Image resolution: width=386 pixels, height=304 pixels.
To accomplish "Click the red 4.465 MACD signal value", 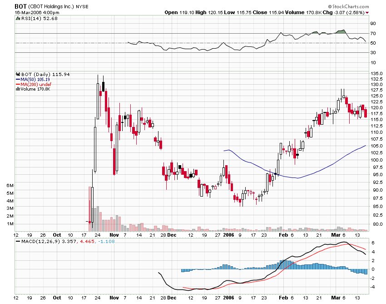I will (x=87, y=241).
